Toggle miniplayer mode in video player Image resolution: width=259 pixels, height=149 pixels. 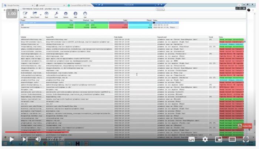(218, 139)
